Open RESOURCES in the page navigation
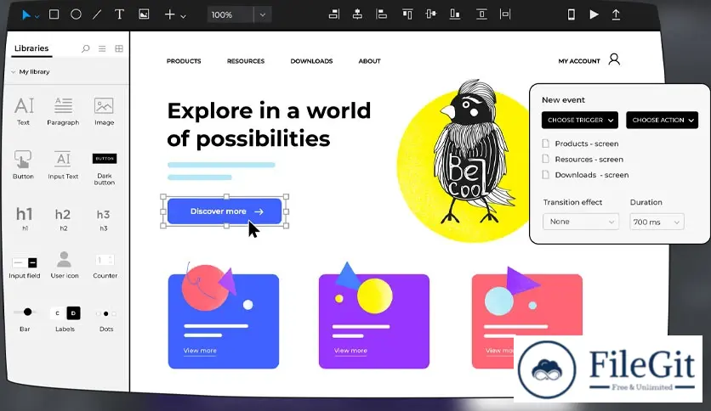Image resolution: width=711 pixels, height=411 pixels. (x=246, y=61)
